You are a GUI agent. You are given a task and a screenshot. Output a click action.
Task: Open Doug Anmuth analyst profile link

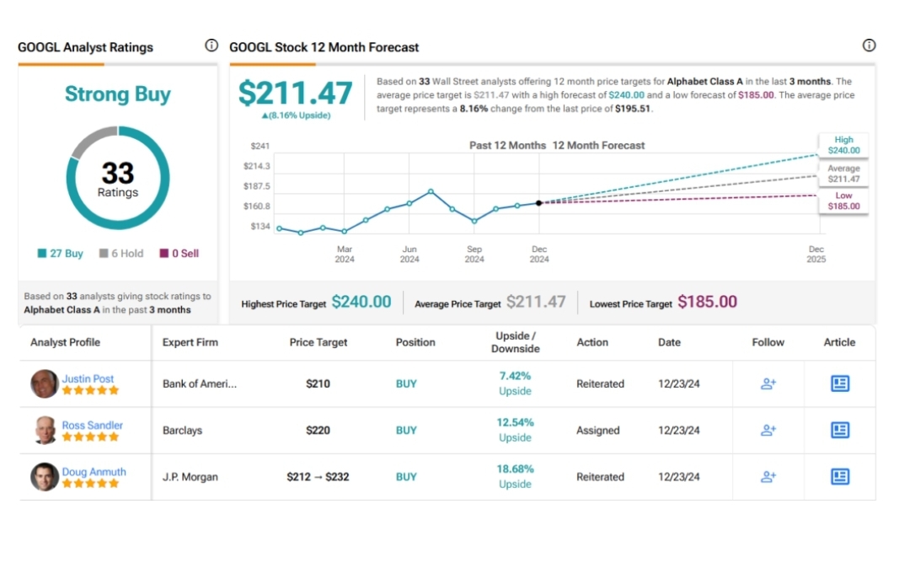94,471
